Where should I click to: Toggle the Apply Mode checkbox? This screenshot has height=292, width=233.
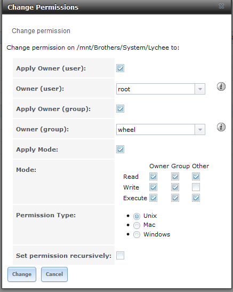click(120, 149)
